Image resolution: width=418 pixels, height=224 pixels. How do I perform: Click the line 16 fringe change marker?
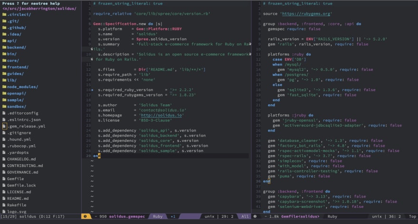(x=92, y=90)
